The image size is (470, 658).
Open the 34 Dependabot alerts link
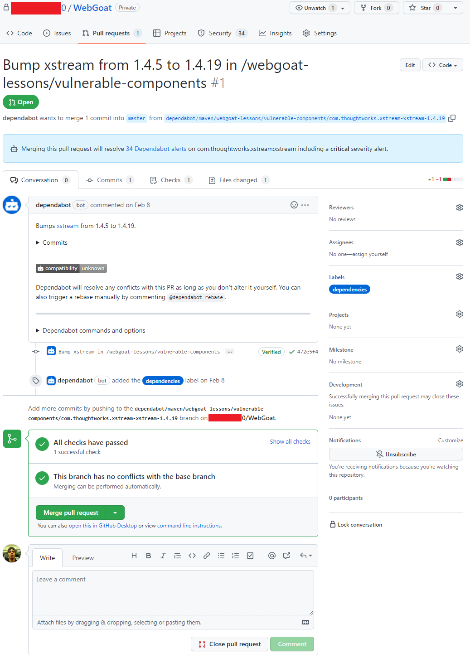pyautogui.click(x=156, y=149)
